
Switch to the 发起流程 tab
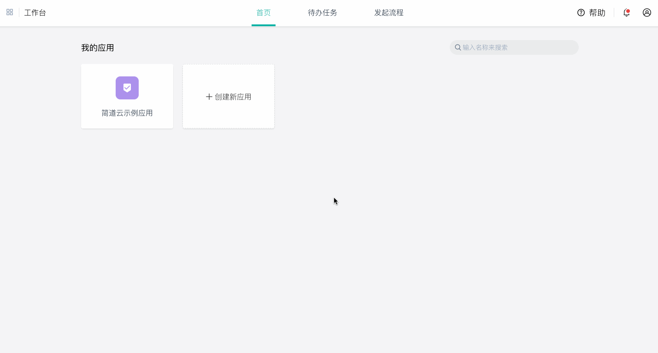[x=388, y=12]
